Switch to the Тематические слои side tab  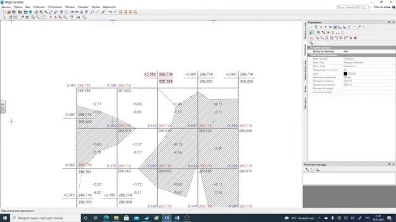pos(305,70)
